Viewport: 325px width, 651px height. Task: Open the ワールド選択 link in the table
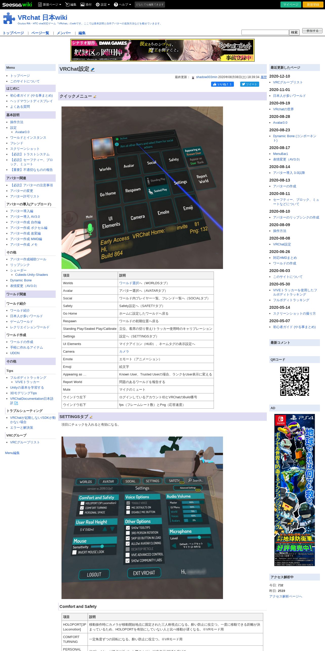click(129, 283)
